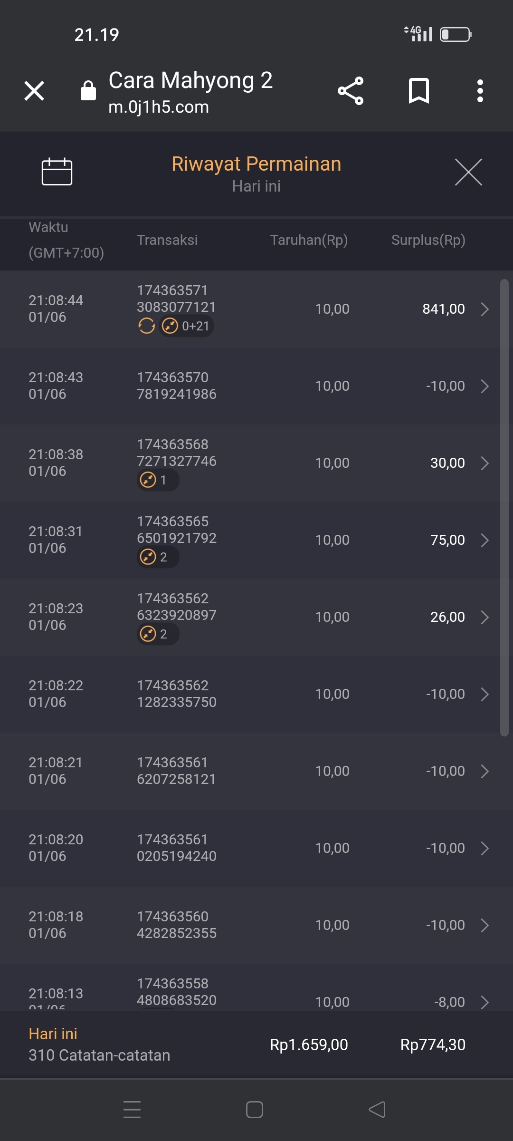
Task: Expand the 26,00 surplus row chevron
Action: [484, 617]
